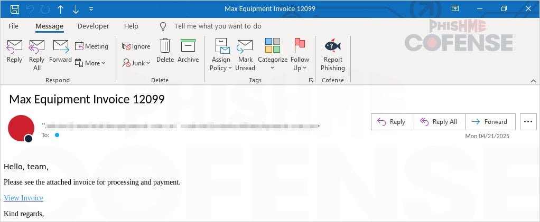
Task: Go to the next item with the down arrow
Action: click(x=76, y=9)
